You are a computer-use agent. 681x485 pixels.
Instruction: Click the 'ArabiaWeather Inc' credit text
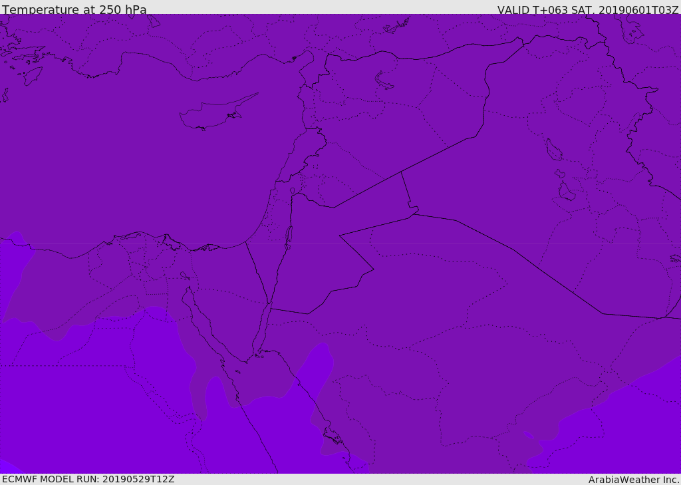[x=633, y=480]
